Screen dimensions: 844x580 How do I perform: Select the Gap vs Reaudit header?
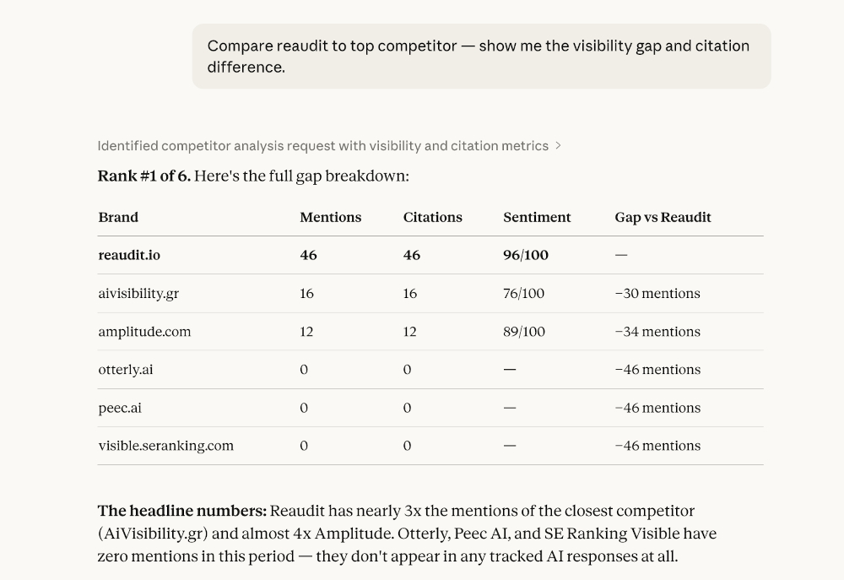pos(663,217)
